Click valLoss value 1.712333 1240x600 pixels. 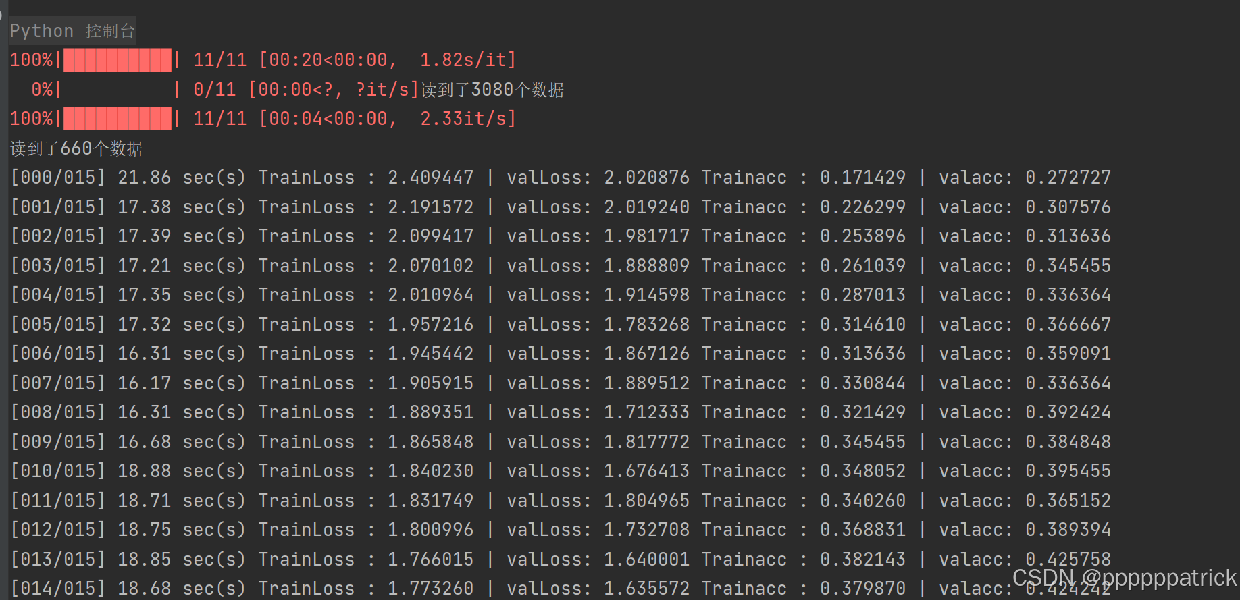[x=647, y=412]
